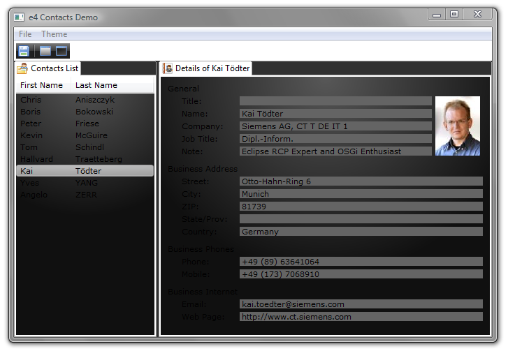Click Kai Tödter's contact photo
The width and height of the screenshot is (508, 351).
coord(457,126)
